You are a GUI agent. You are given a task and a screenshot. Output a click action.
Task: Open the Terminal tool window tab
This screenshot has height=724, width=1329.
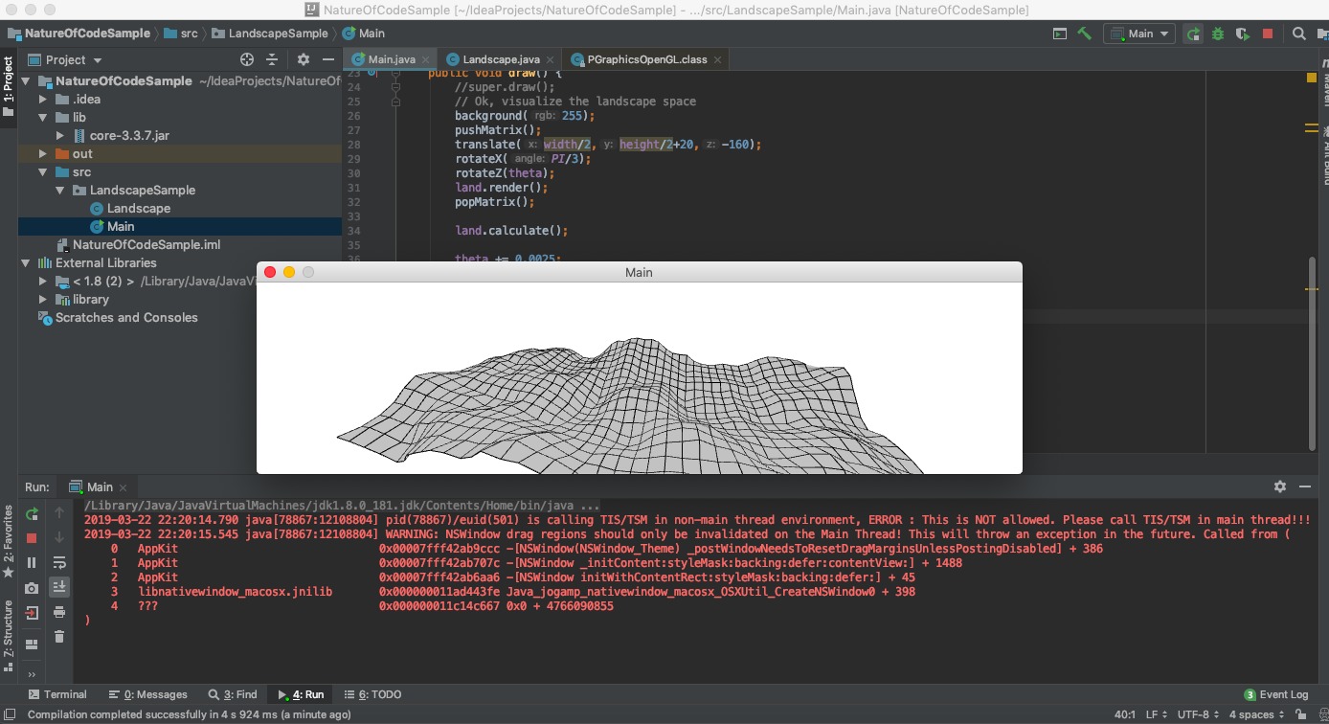click(x=57, y=694)
